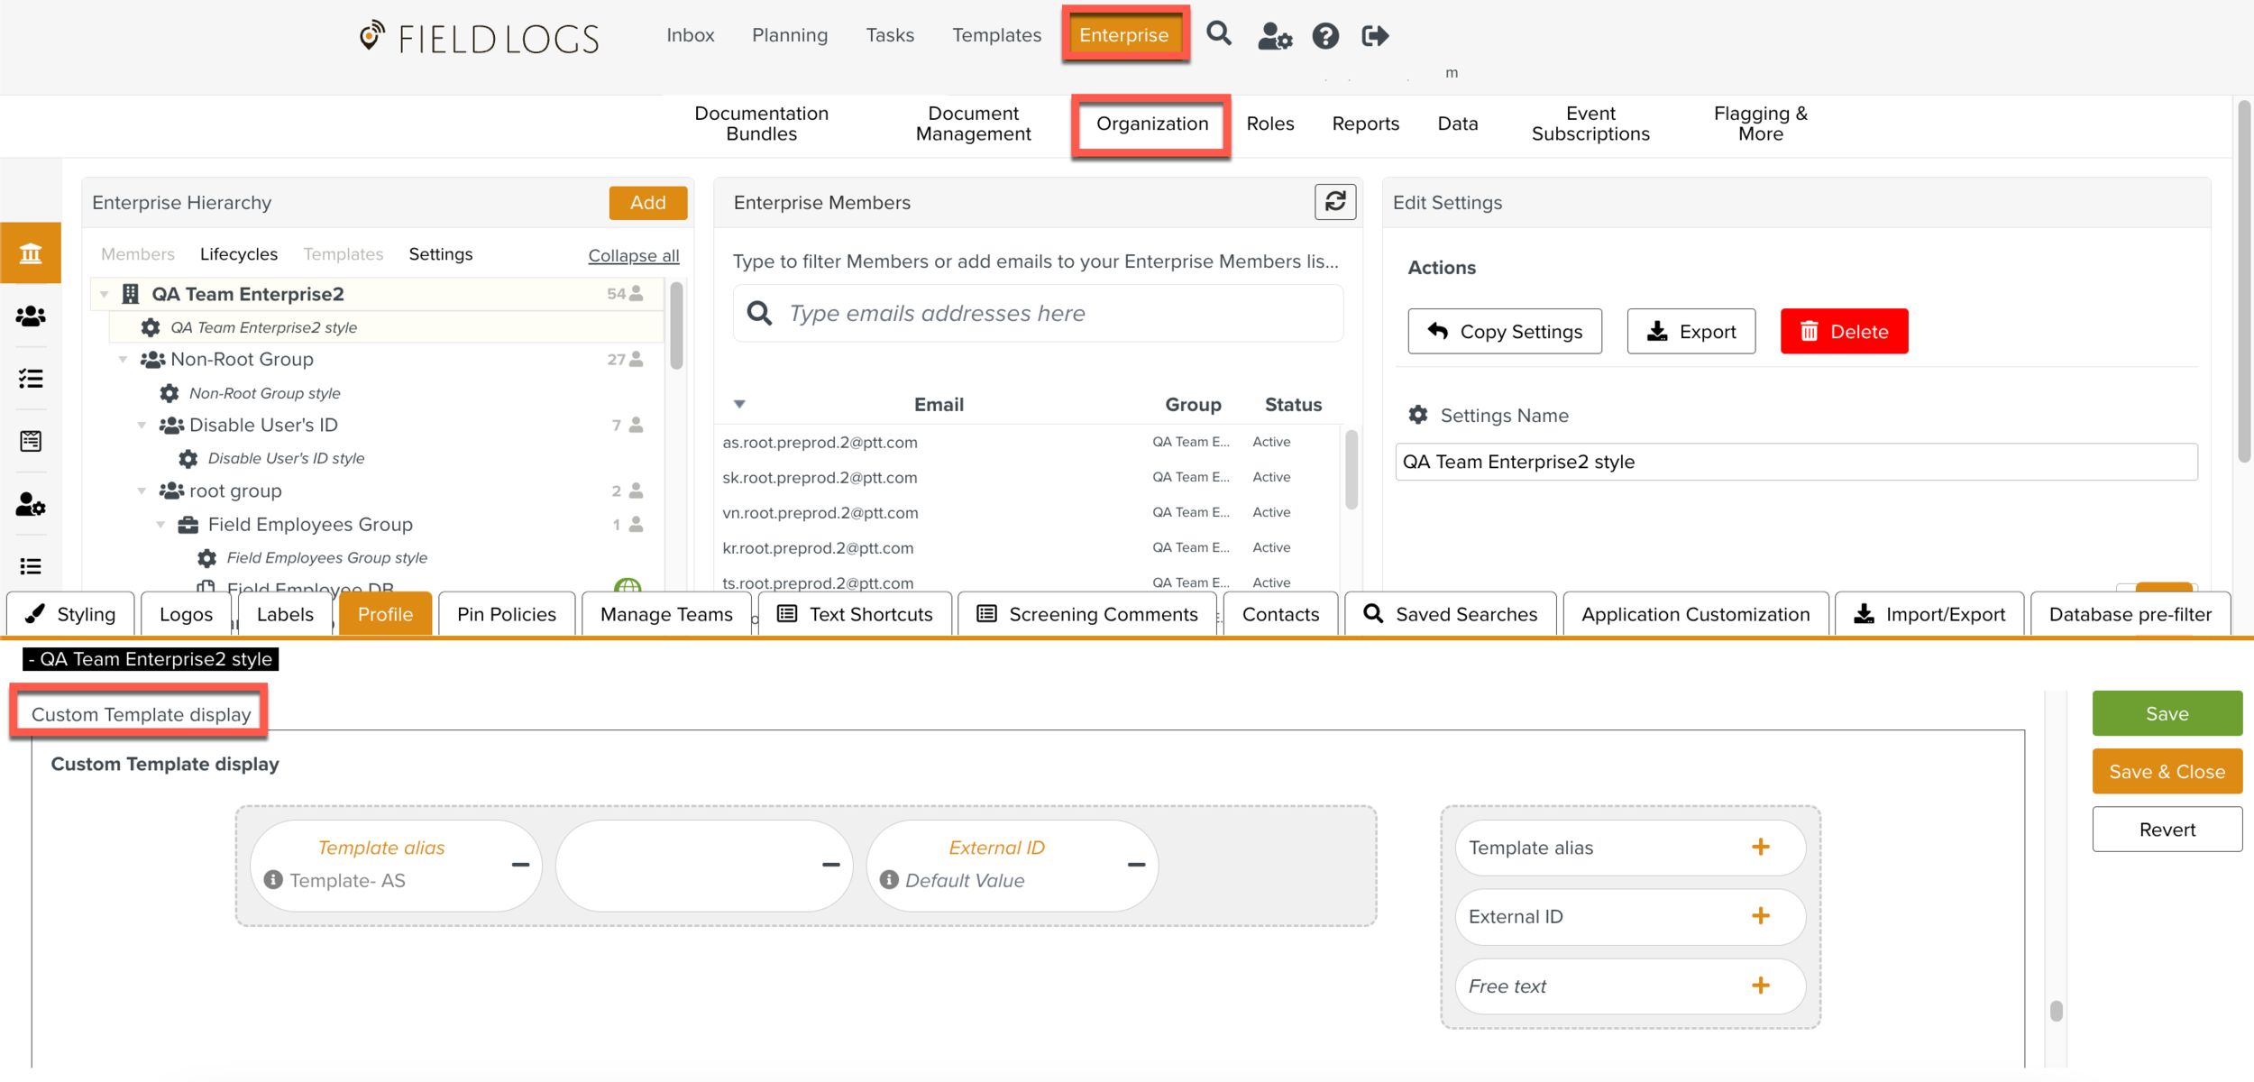This screenshot has height=1082, width=2254.
Task: Click the members list scrollbar
Action: (1351, 469)
